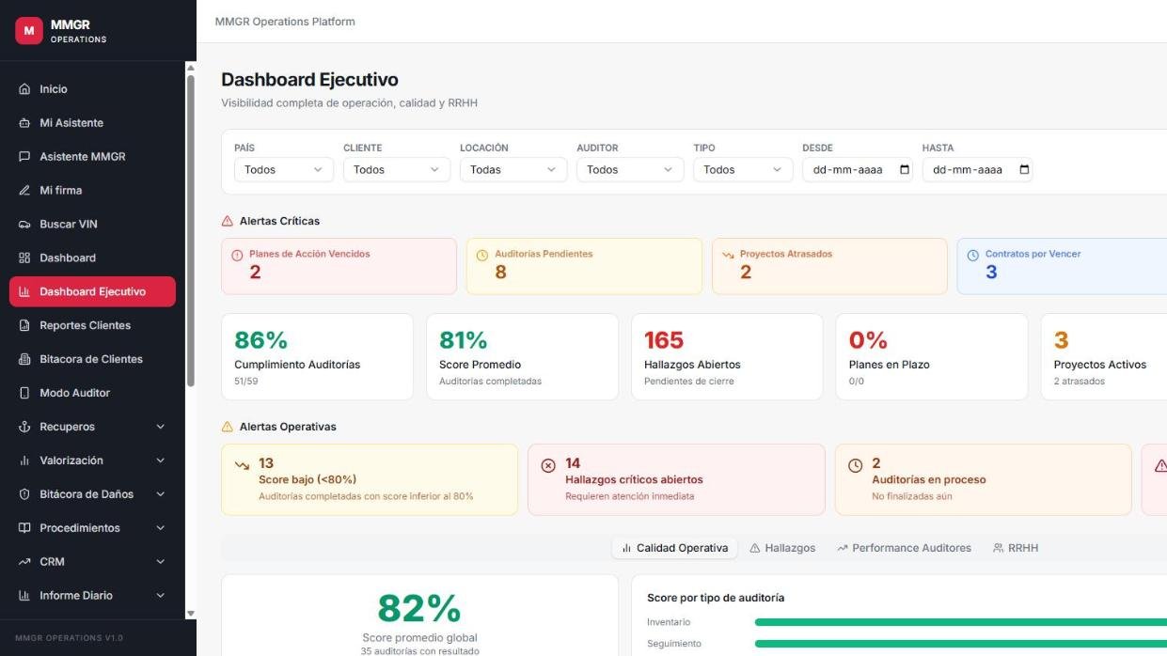Viewport: 1167px width, 656px height.
Task: Expand the Bitácora de Daños submenu chevron
Action: point(160,495)
